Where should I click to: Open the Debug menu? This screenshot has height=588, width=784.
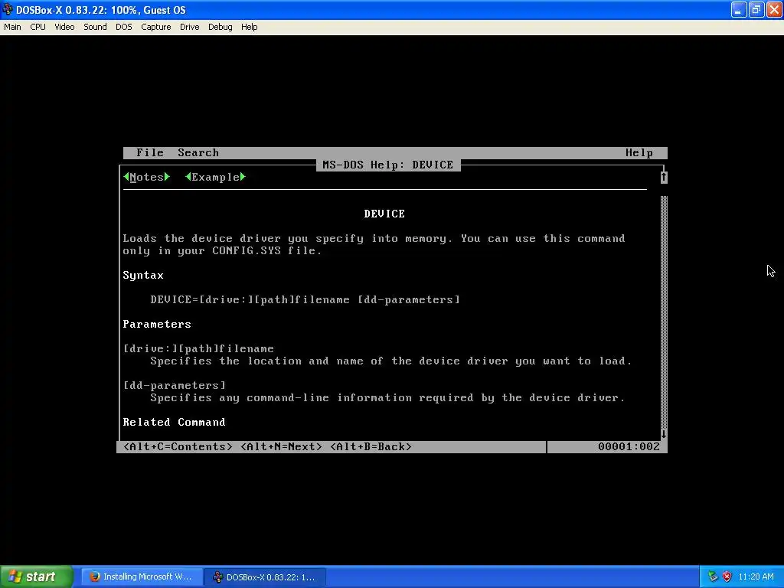tap(220, 27)
